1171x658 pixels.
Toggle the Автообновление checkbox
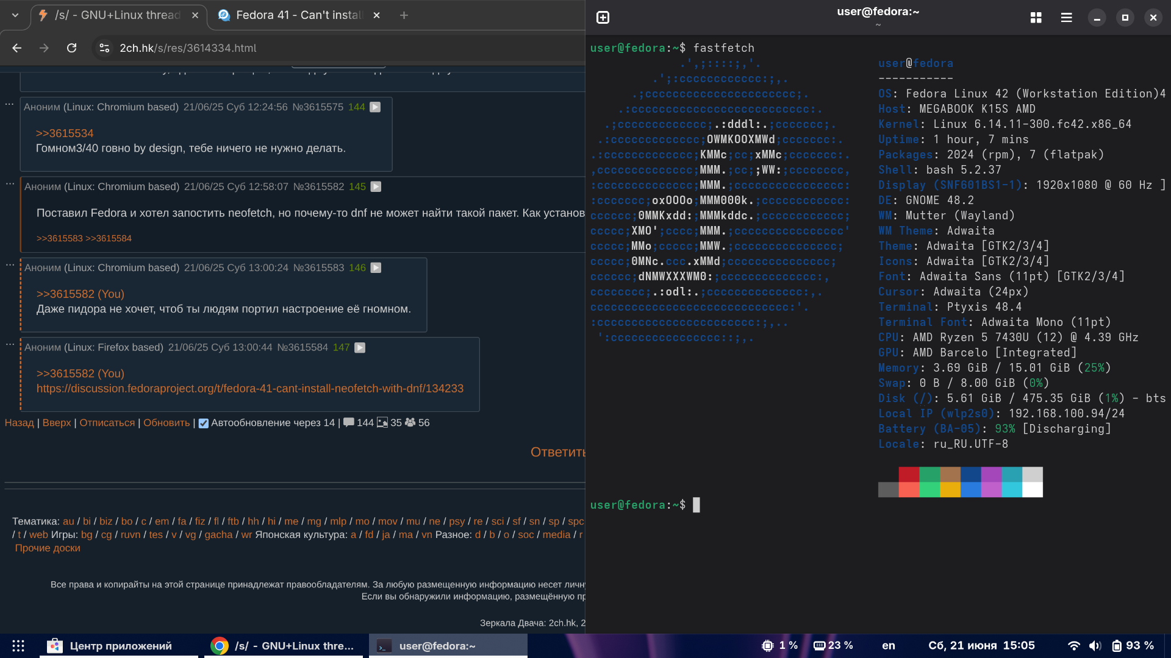coord(204,423)
